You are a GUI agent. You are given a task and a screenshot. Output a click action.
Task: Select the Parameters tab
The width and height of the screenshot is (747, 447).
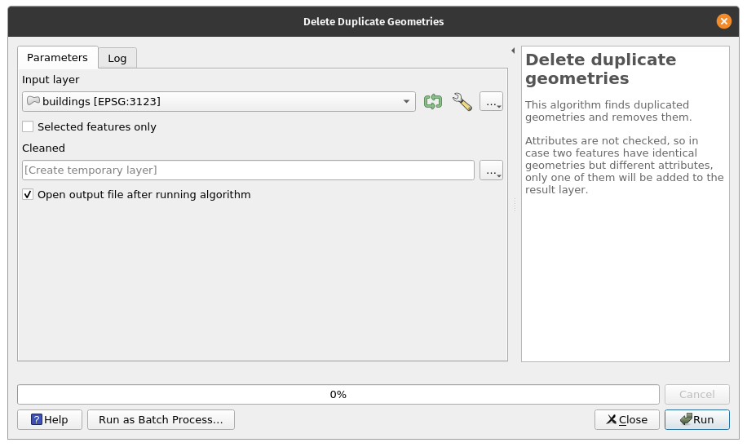tap(57, 58)
